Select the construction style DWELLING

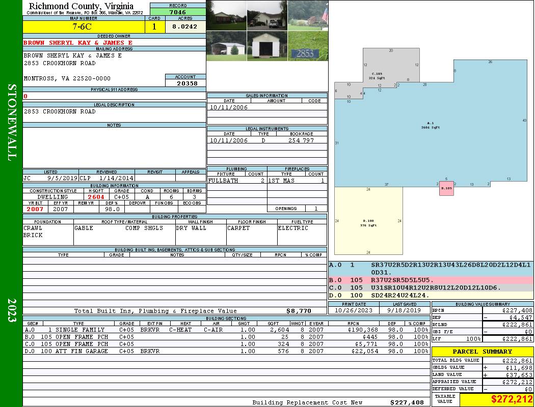click(x=53, y=197)
